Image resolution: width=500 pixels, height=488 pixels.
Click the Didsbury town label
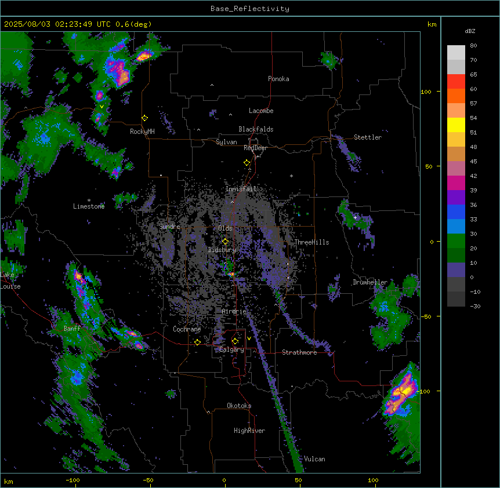[x=222, y=250]
